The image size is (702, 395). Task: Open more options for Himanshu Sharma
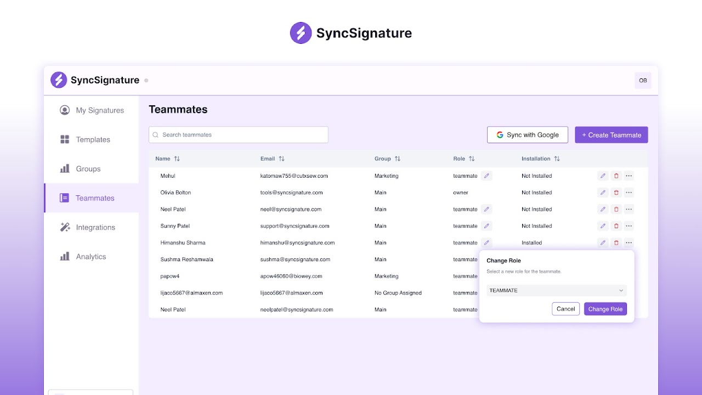coord(629,243)
